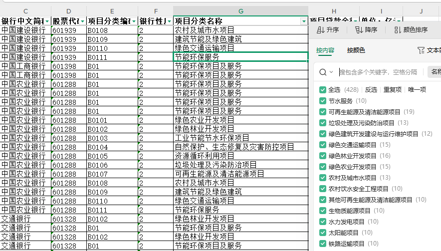This screenshot has width=441, height=251.
Task: Uncheck 绿色农业开发项目 in filter list
Action: coord(323,167)
